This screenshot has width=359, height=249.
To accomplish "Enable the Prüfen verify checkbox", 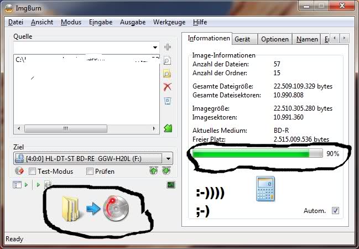I will [90, 172].
